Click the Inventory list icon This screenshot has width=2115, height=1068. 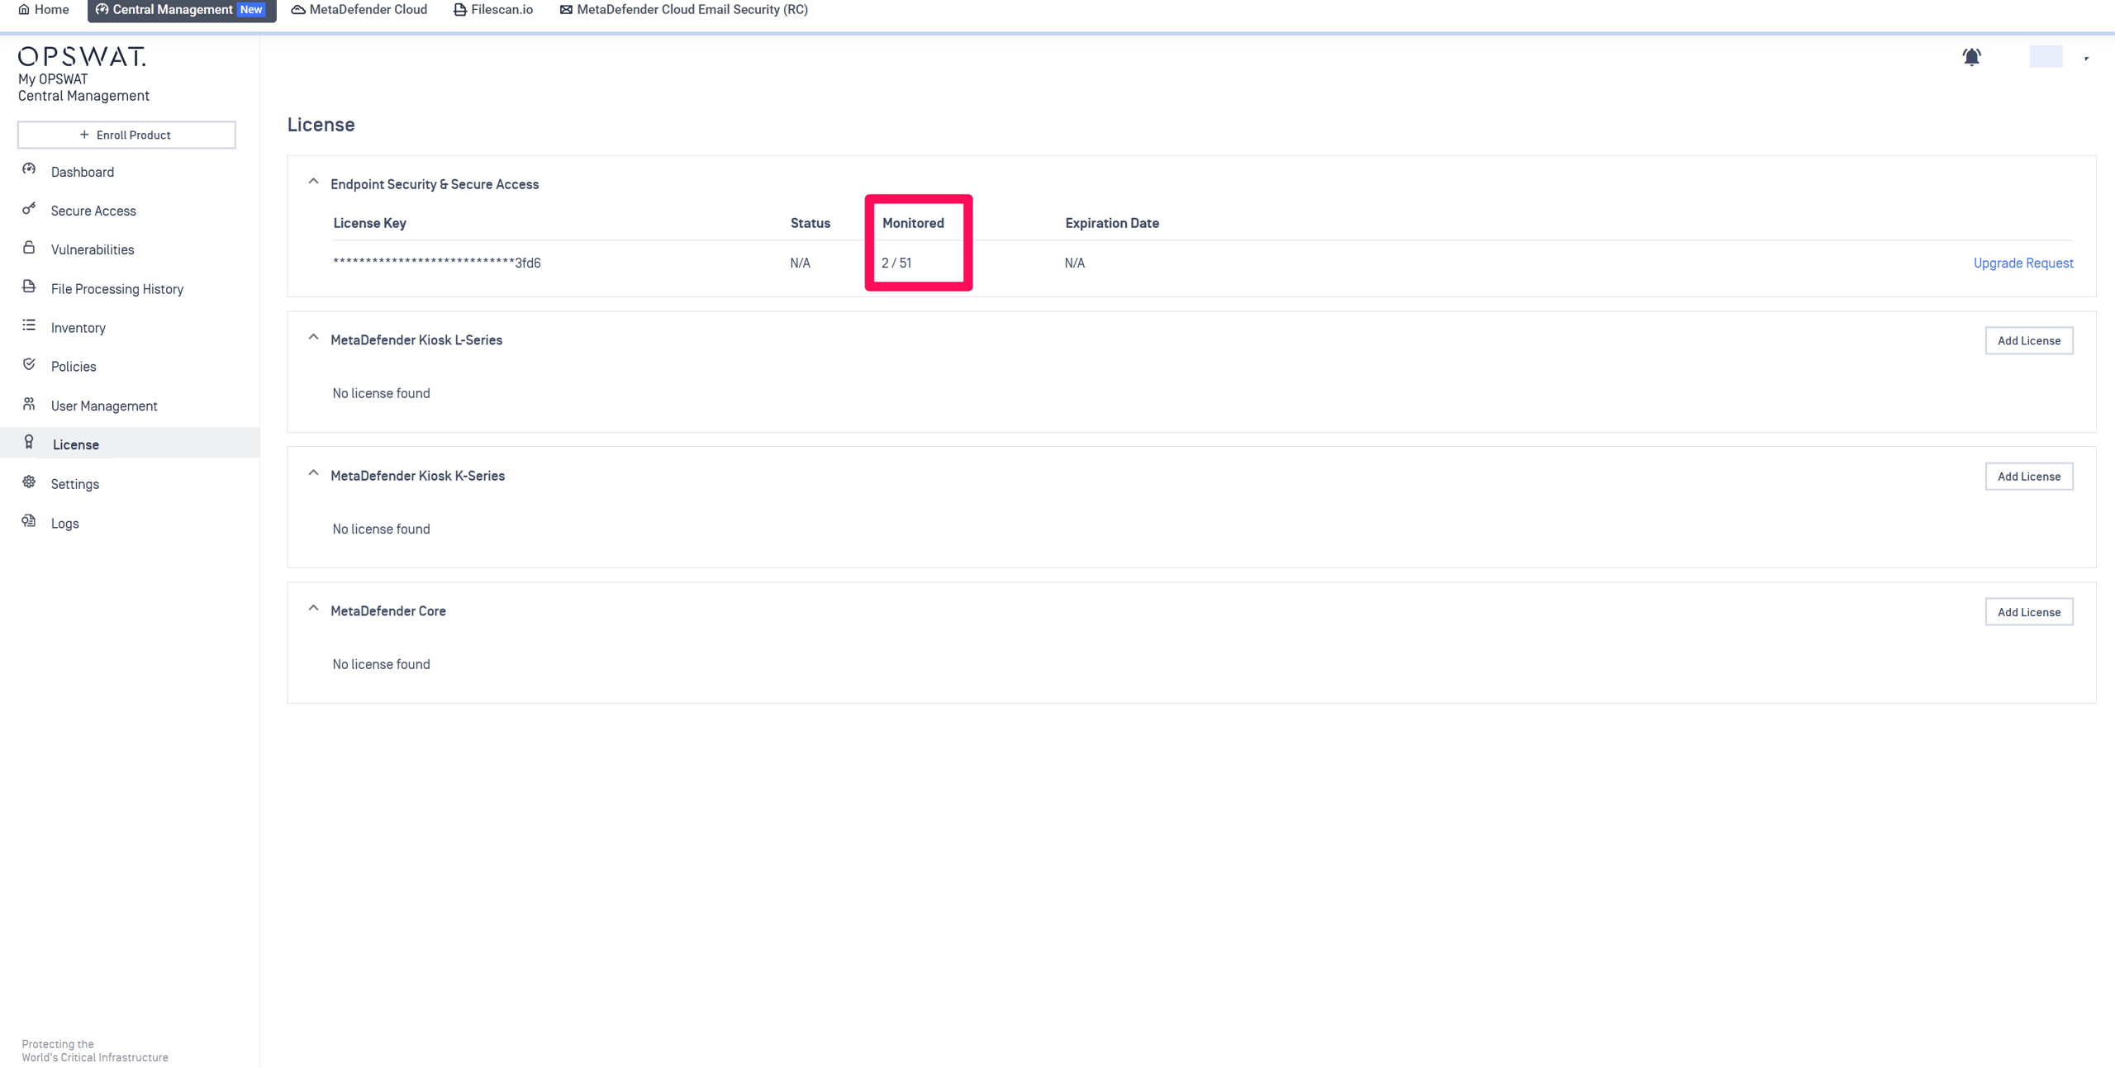[29, 325]
